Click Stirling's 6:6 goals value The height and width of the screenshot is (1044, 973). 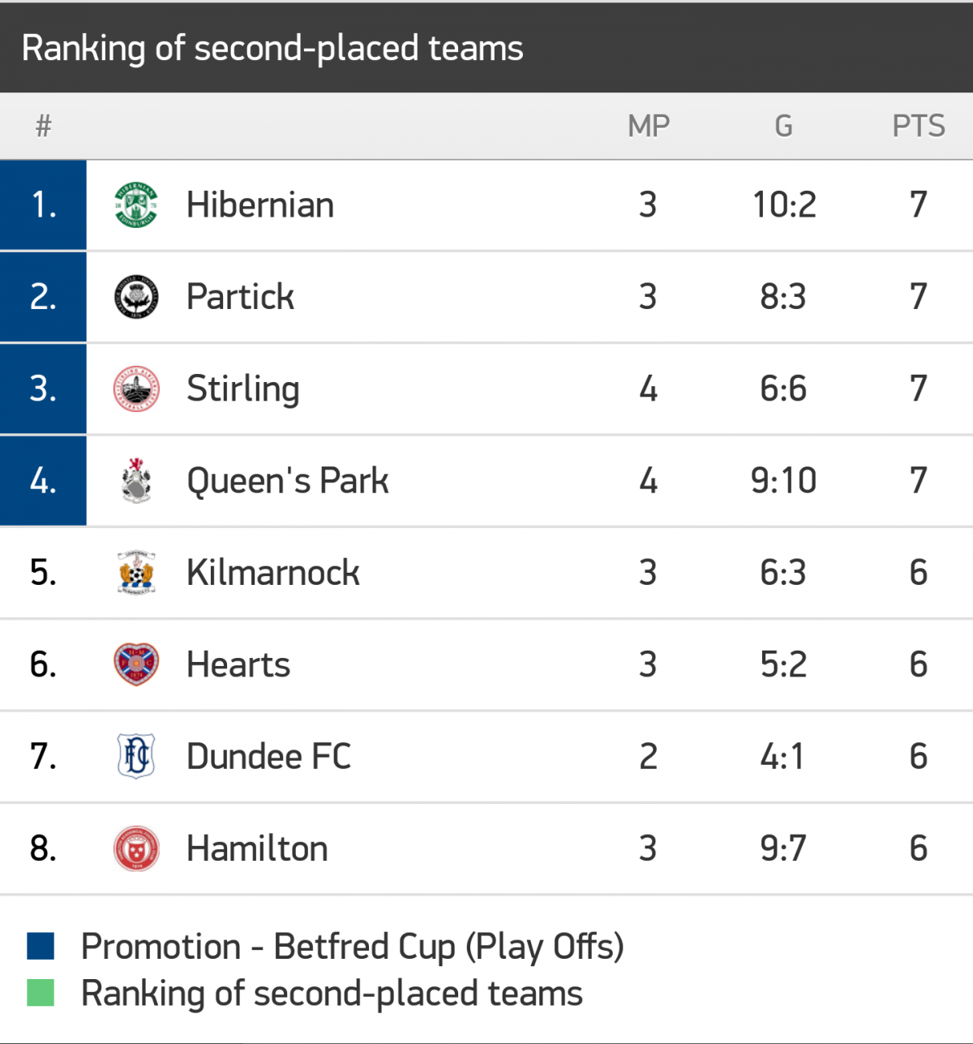[x=783, y=389]
